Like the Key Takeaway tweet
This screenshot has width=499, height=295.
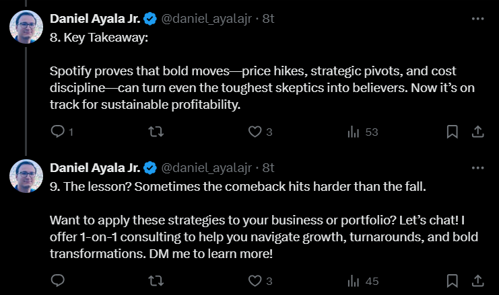[x=255, y=132]
